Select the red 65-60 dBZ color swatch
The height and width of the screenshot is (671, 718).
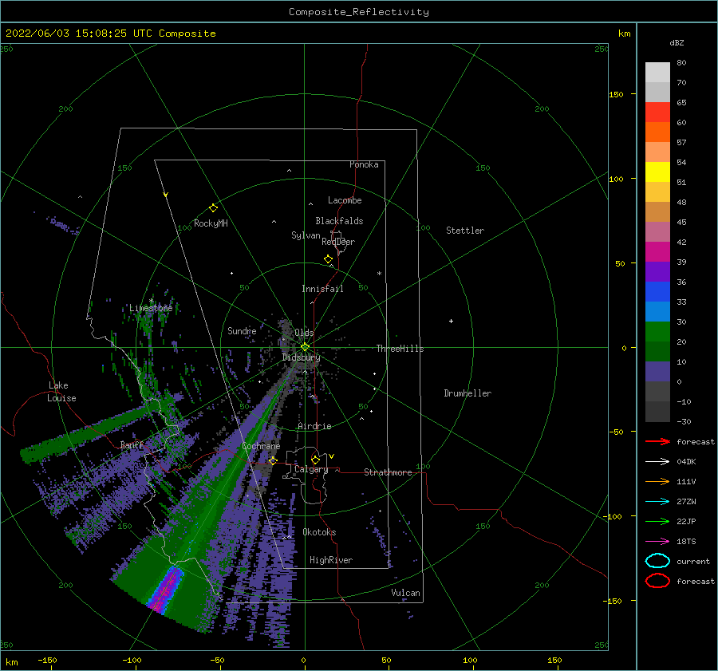tap(657, 112)
